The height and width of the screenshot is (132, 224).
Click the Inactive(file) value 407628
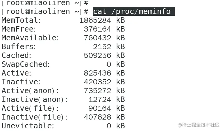(x=97, y=117)
